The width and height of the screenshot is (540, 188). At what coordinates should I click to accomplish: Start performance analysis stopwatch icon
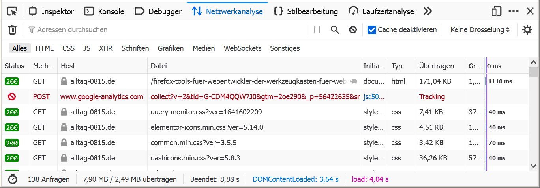click(13, 179)
